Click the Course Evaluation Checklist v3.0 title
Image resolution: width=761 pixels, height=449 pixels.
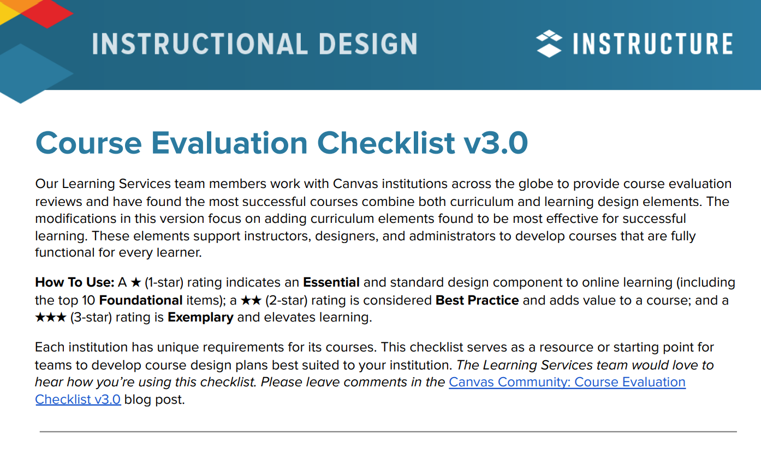pyautogui.click(x=282, y=143)
